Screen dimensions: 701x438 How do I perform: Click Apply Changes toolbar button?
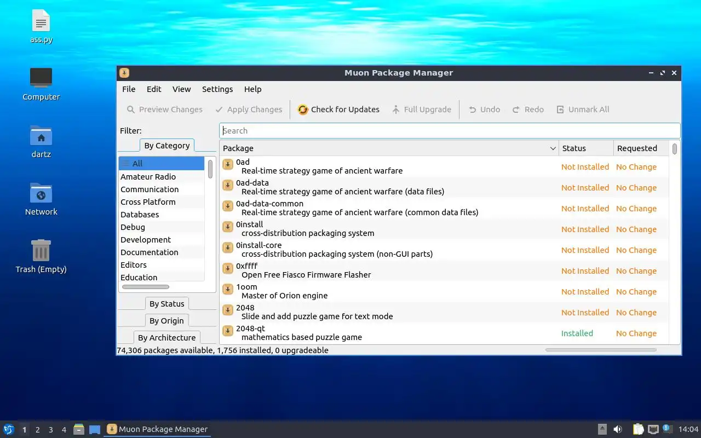pos(249,109)
